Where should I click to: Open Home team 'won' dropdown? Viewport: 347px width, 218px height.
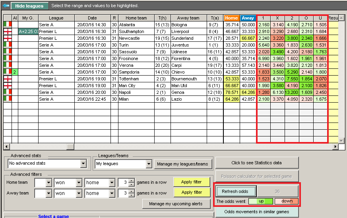(x=79, y=183)
